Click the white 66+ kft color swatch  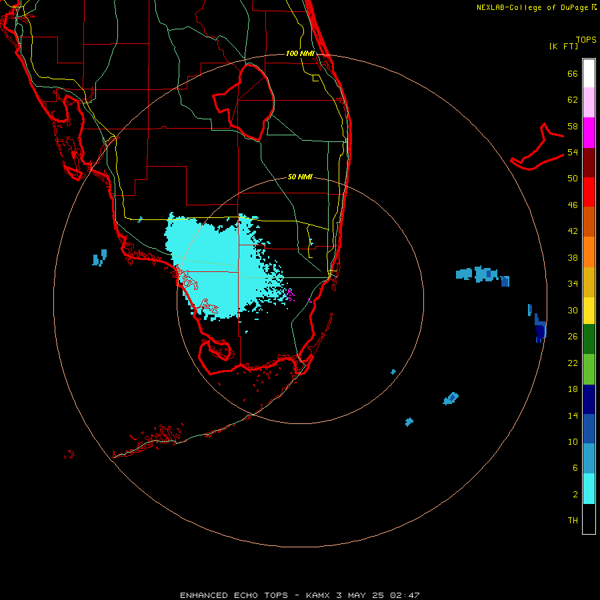(x=589, y=73)
